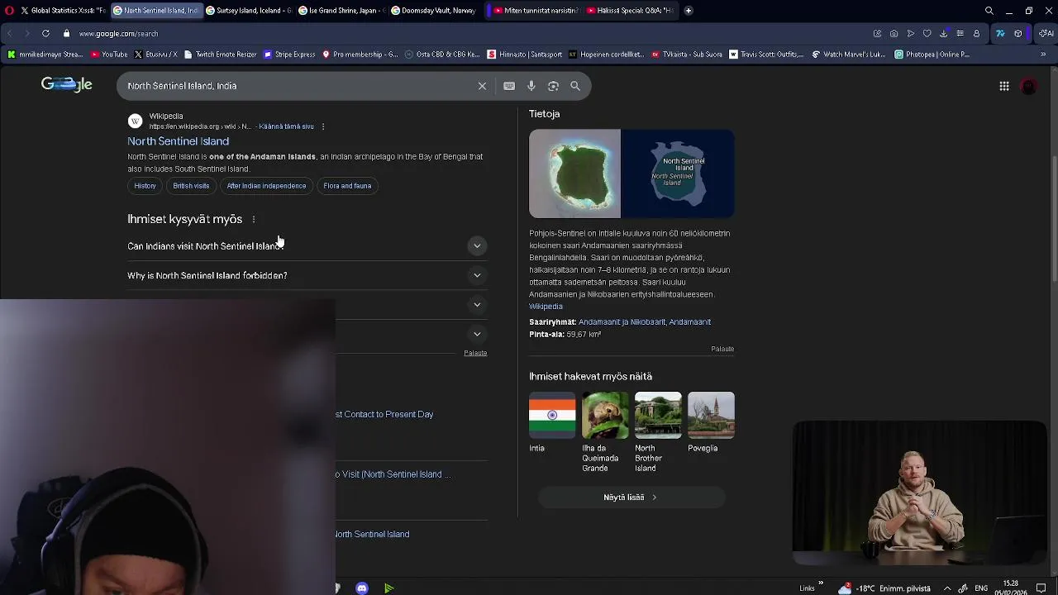The image size is (1058, 595).
Task: Show more bookmarks via overflow chevron
Action: click(1043, 55)
